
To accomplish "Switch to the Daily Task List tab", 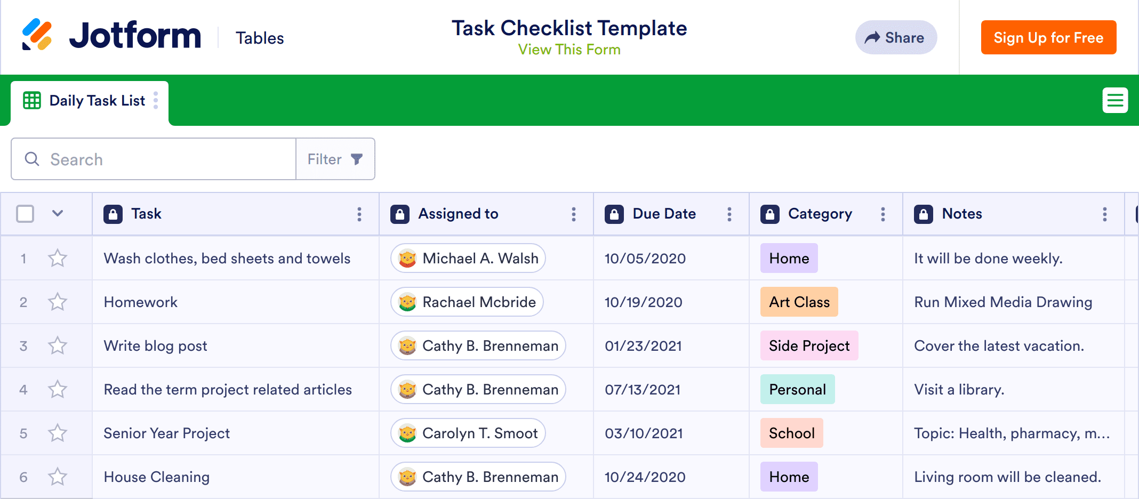I will 97,101.
